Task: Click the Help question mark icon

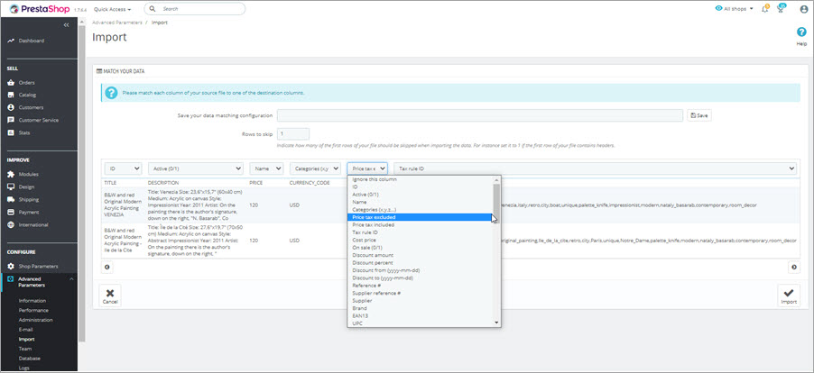Action: (801, 32)
